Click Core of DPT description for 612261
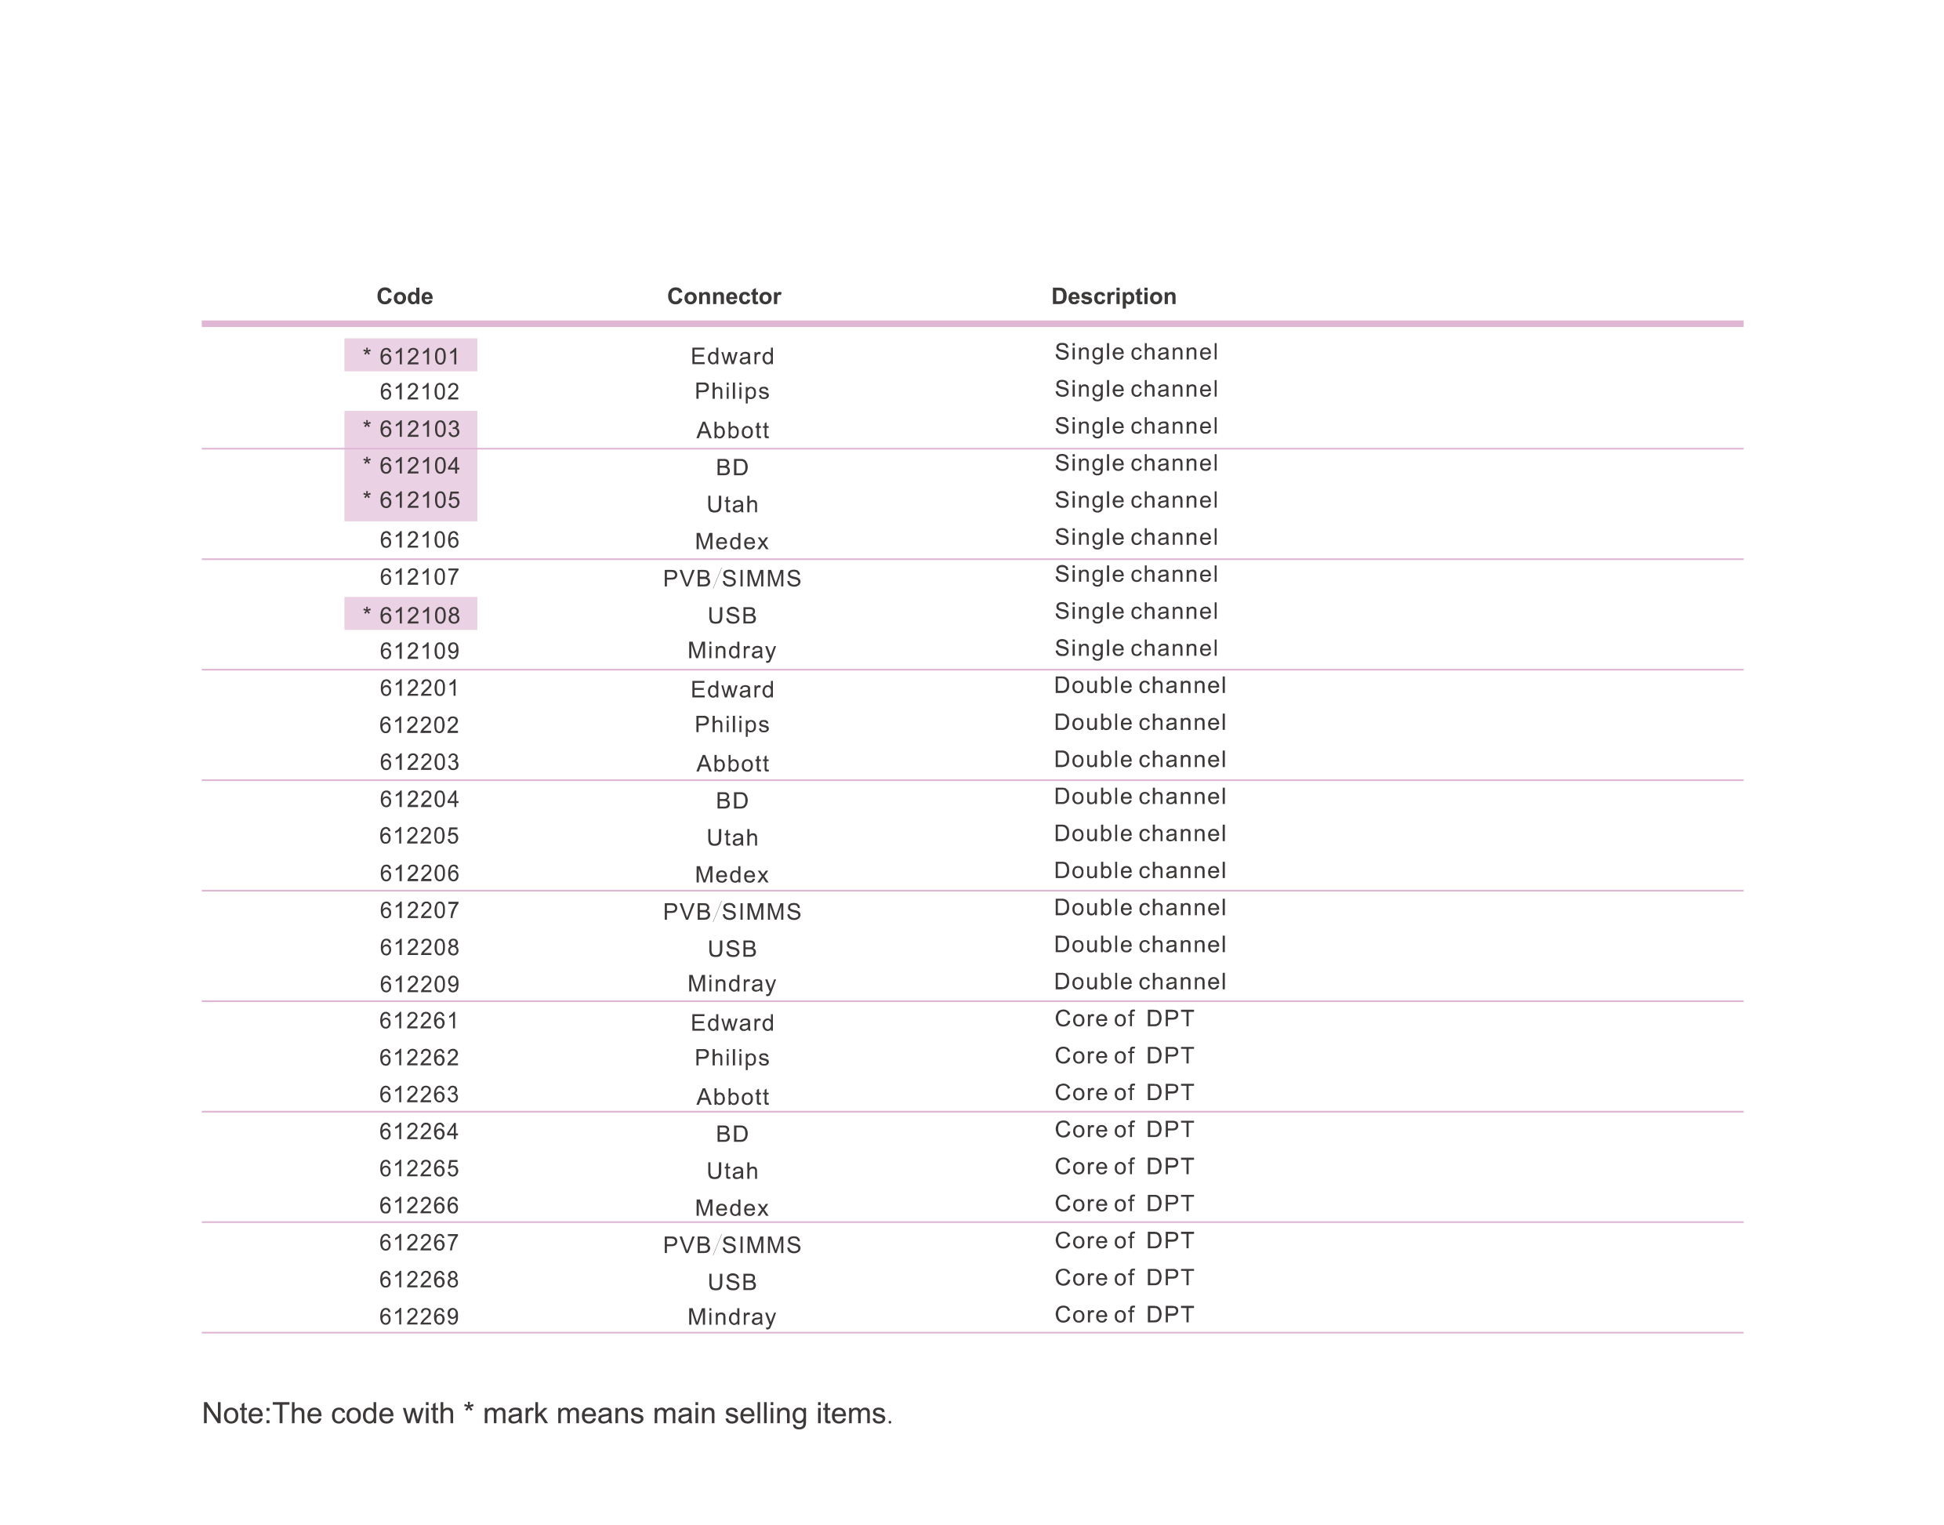The width and height of the screenshot is (1944, 1525). click(1124, 1018)
